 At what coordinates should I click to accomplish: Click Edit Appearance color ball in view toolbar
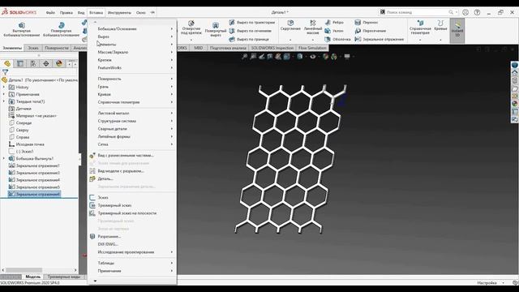[325, 57]
